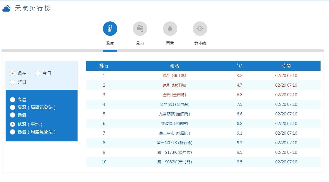Switch to the 風力 tab label
The image size is (329, 182).
[140, 43]
